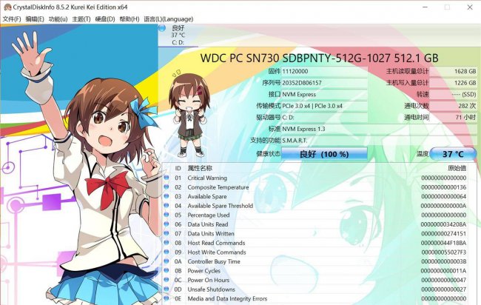Click status orb of Controller Busy Time row
This screenshot has height=305, width=481.
coord(166,261)
